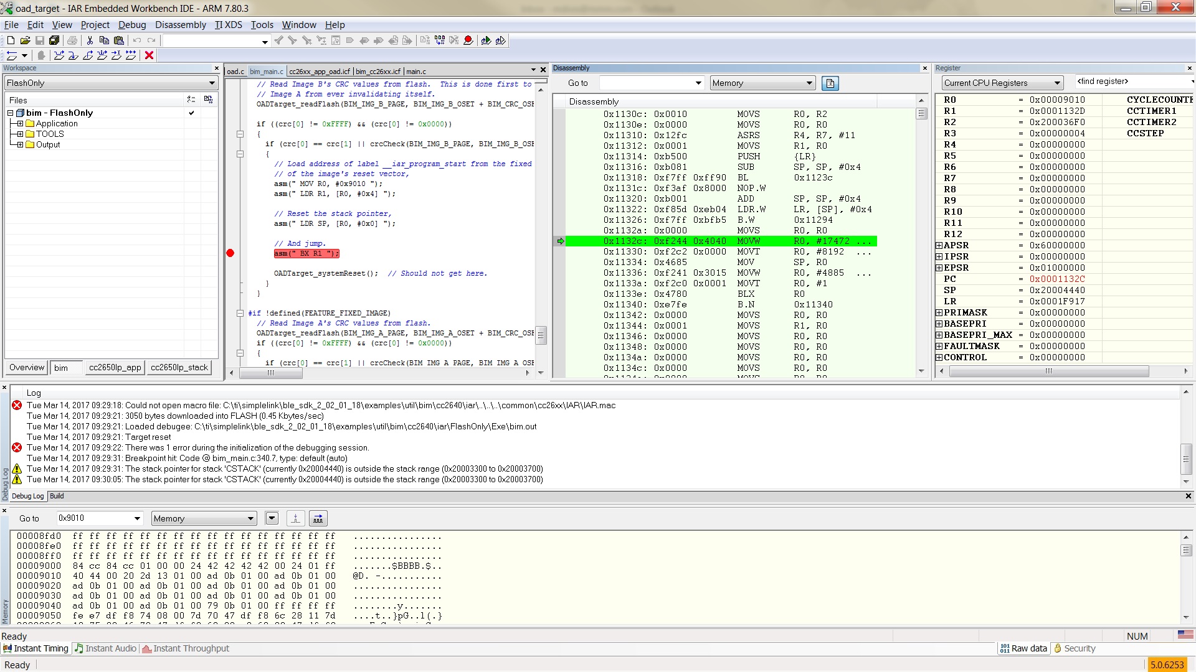Click the Stop Debugging red X icon
Viewport: 1196px width, 672px height.
[149, 55]
